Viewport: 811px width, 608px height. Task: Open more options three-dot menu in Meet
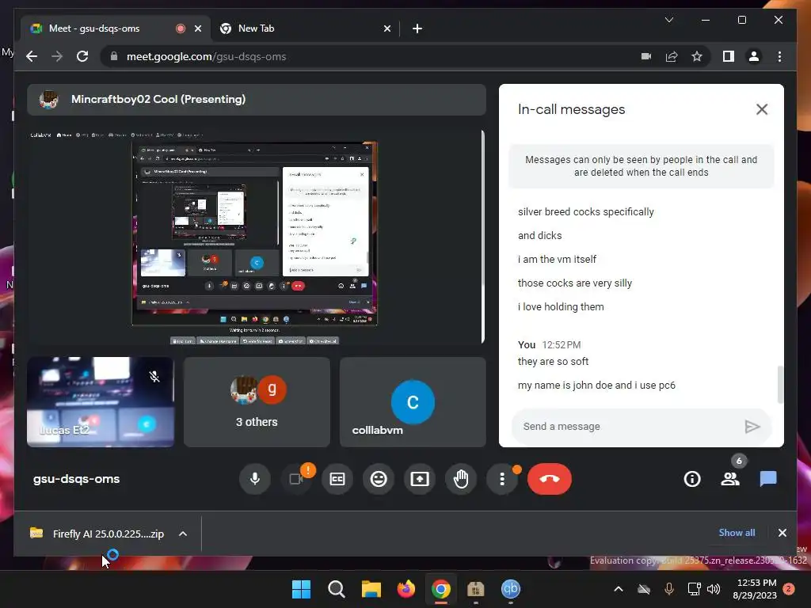point(502,479)
